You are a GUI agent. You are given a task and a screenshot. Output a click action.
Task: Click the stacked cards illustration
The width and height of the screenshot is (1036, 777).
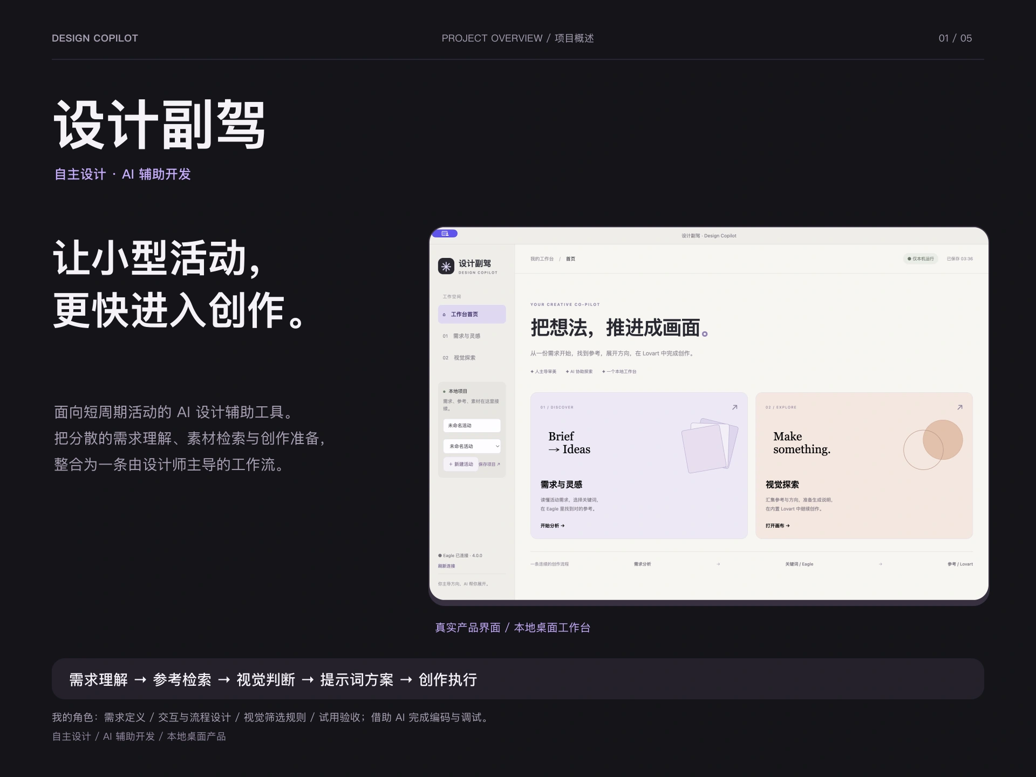pos(710,445)
